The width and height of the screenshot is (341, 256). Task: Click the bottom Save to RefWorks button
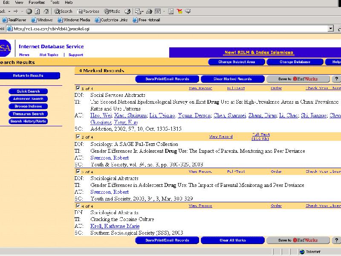[298, 240]
